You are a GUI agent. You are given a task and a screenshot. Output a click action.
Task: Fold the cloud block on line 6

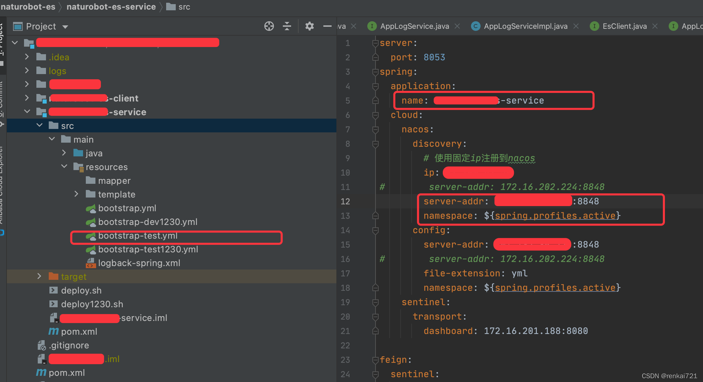[375, 115]
